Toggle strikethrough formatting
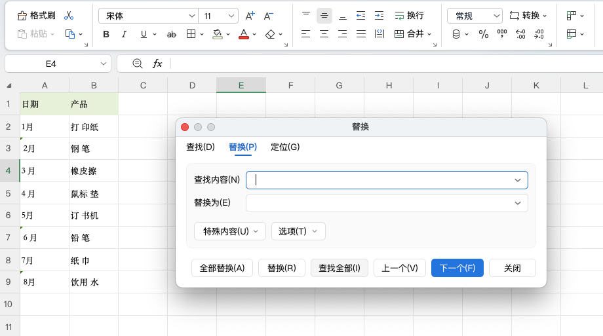This screenshot has height=336, width=603. [x=172, y=34]
